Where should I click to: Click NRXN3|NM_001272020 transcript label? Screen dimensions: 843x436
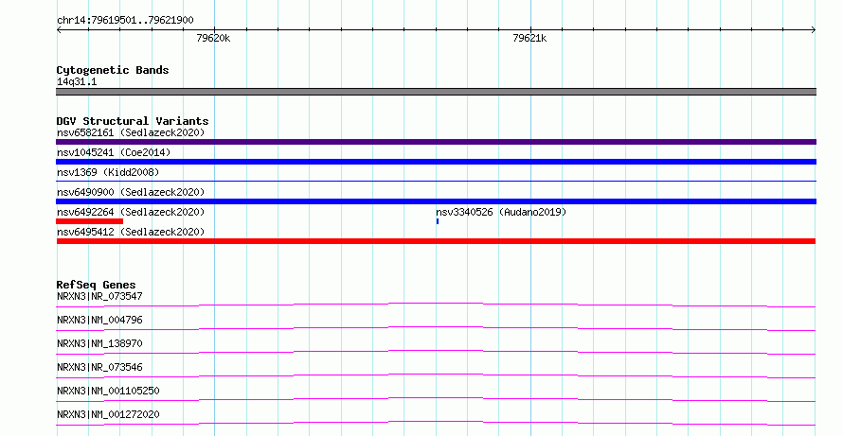(108, 414)
